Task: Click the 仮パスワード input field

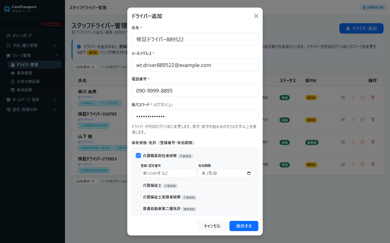Action: (195, 116)
